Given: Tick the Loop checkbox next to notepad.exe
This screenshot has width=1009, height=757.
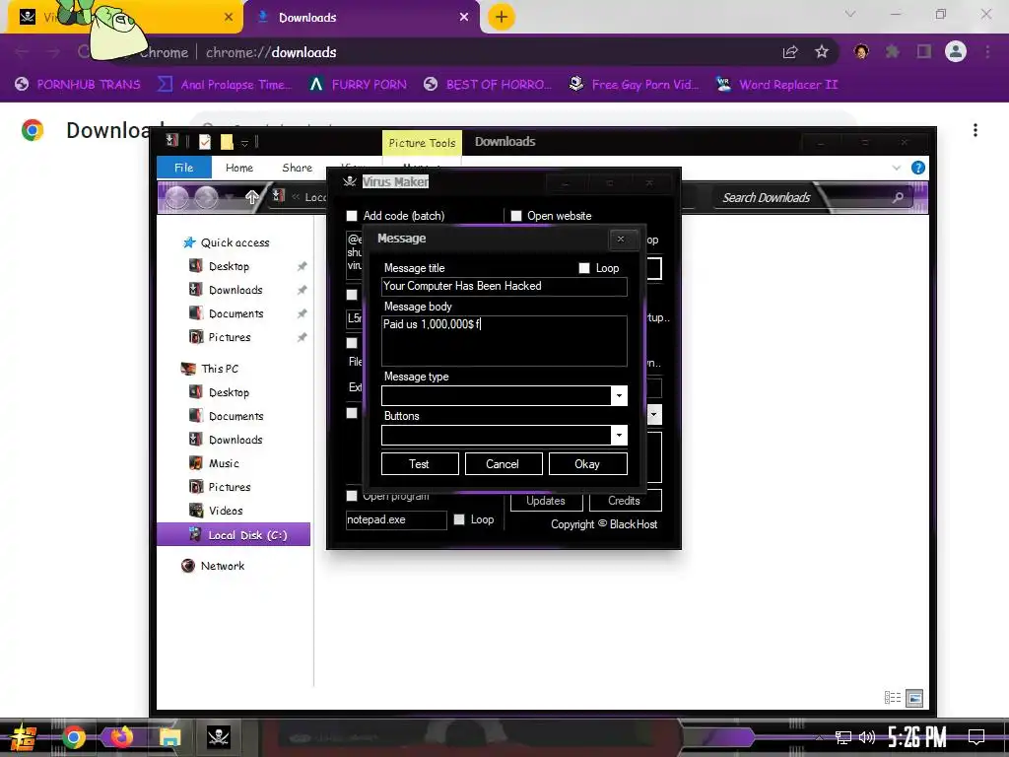Looking at the screenshot, I should pyautogui.click(x=459, y=519).
